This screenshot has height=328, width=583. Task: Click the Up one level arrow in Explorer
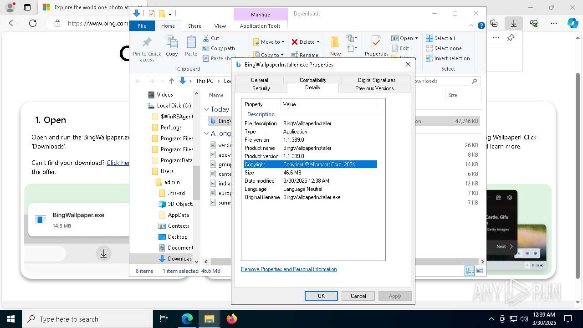171,81
